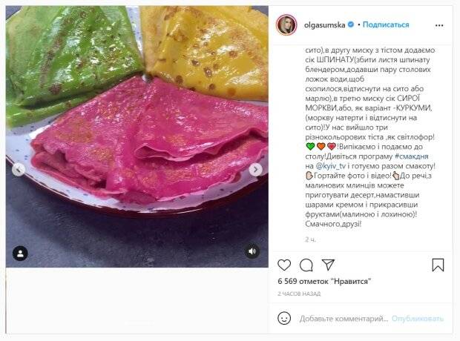Image resolution: width=460 pixels, height=341 pixels.
Task: Open the three-dot post options menu
Action: (x=439, y=25)
